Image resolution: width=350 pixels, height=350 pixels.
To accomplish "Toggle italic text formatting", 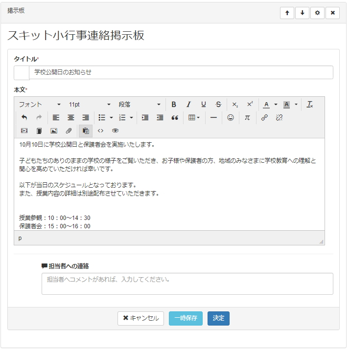I will click(188, 105).
